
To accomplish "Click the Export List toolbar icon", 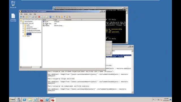I will (x=47, y=17).
